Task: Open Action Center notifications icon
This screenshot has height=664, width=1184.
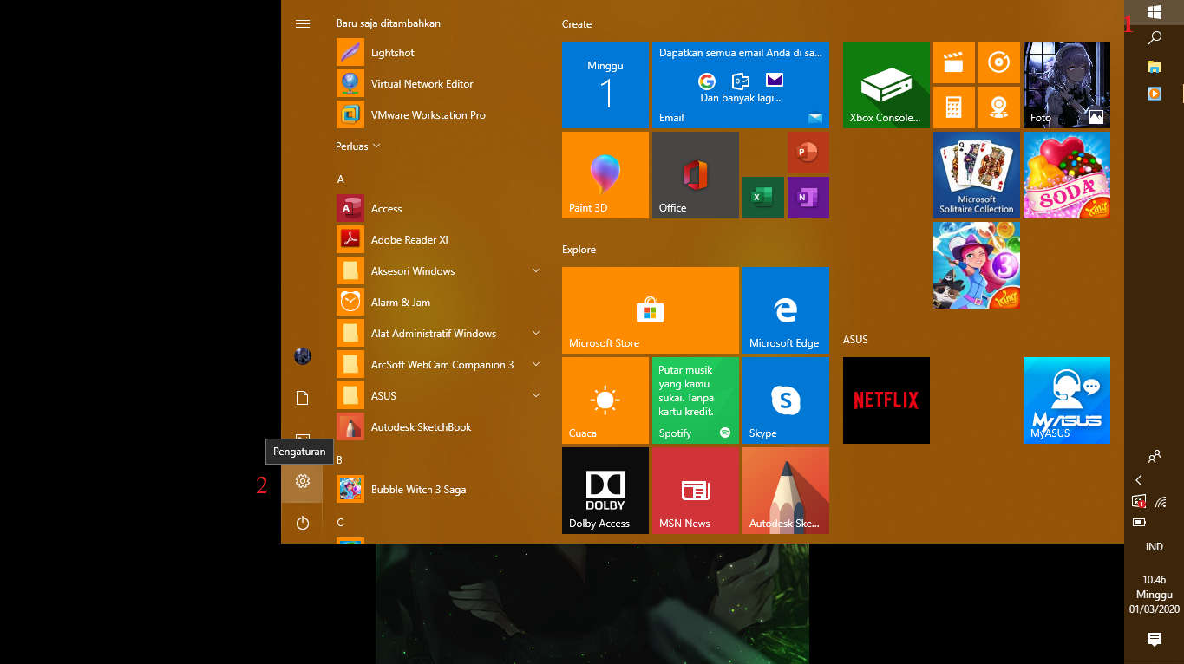Action: pos(1155,640)
